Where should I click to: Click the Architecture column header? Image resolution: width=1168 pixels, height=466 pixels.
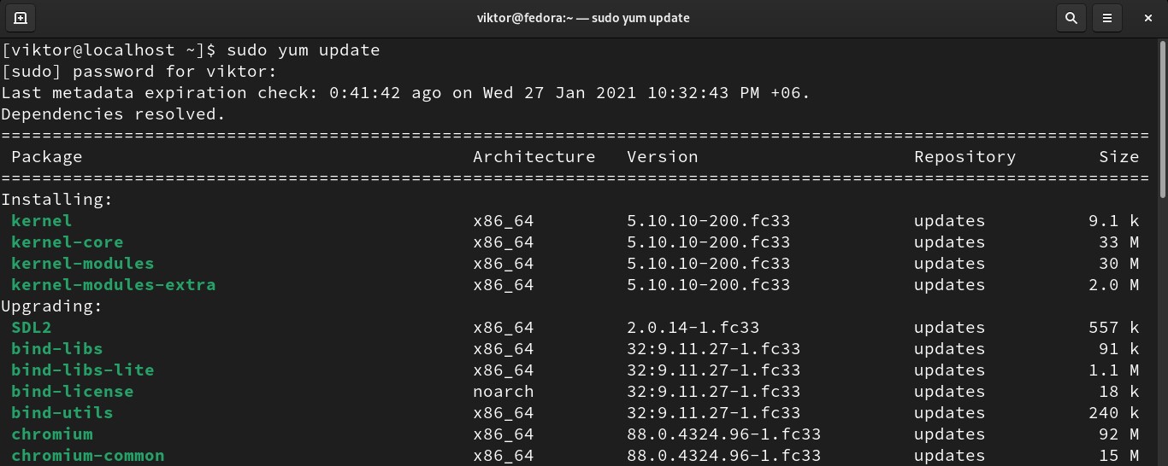click(x=534, y=157)
